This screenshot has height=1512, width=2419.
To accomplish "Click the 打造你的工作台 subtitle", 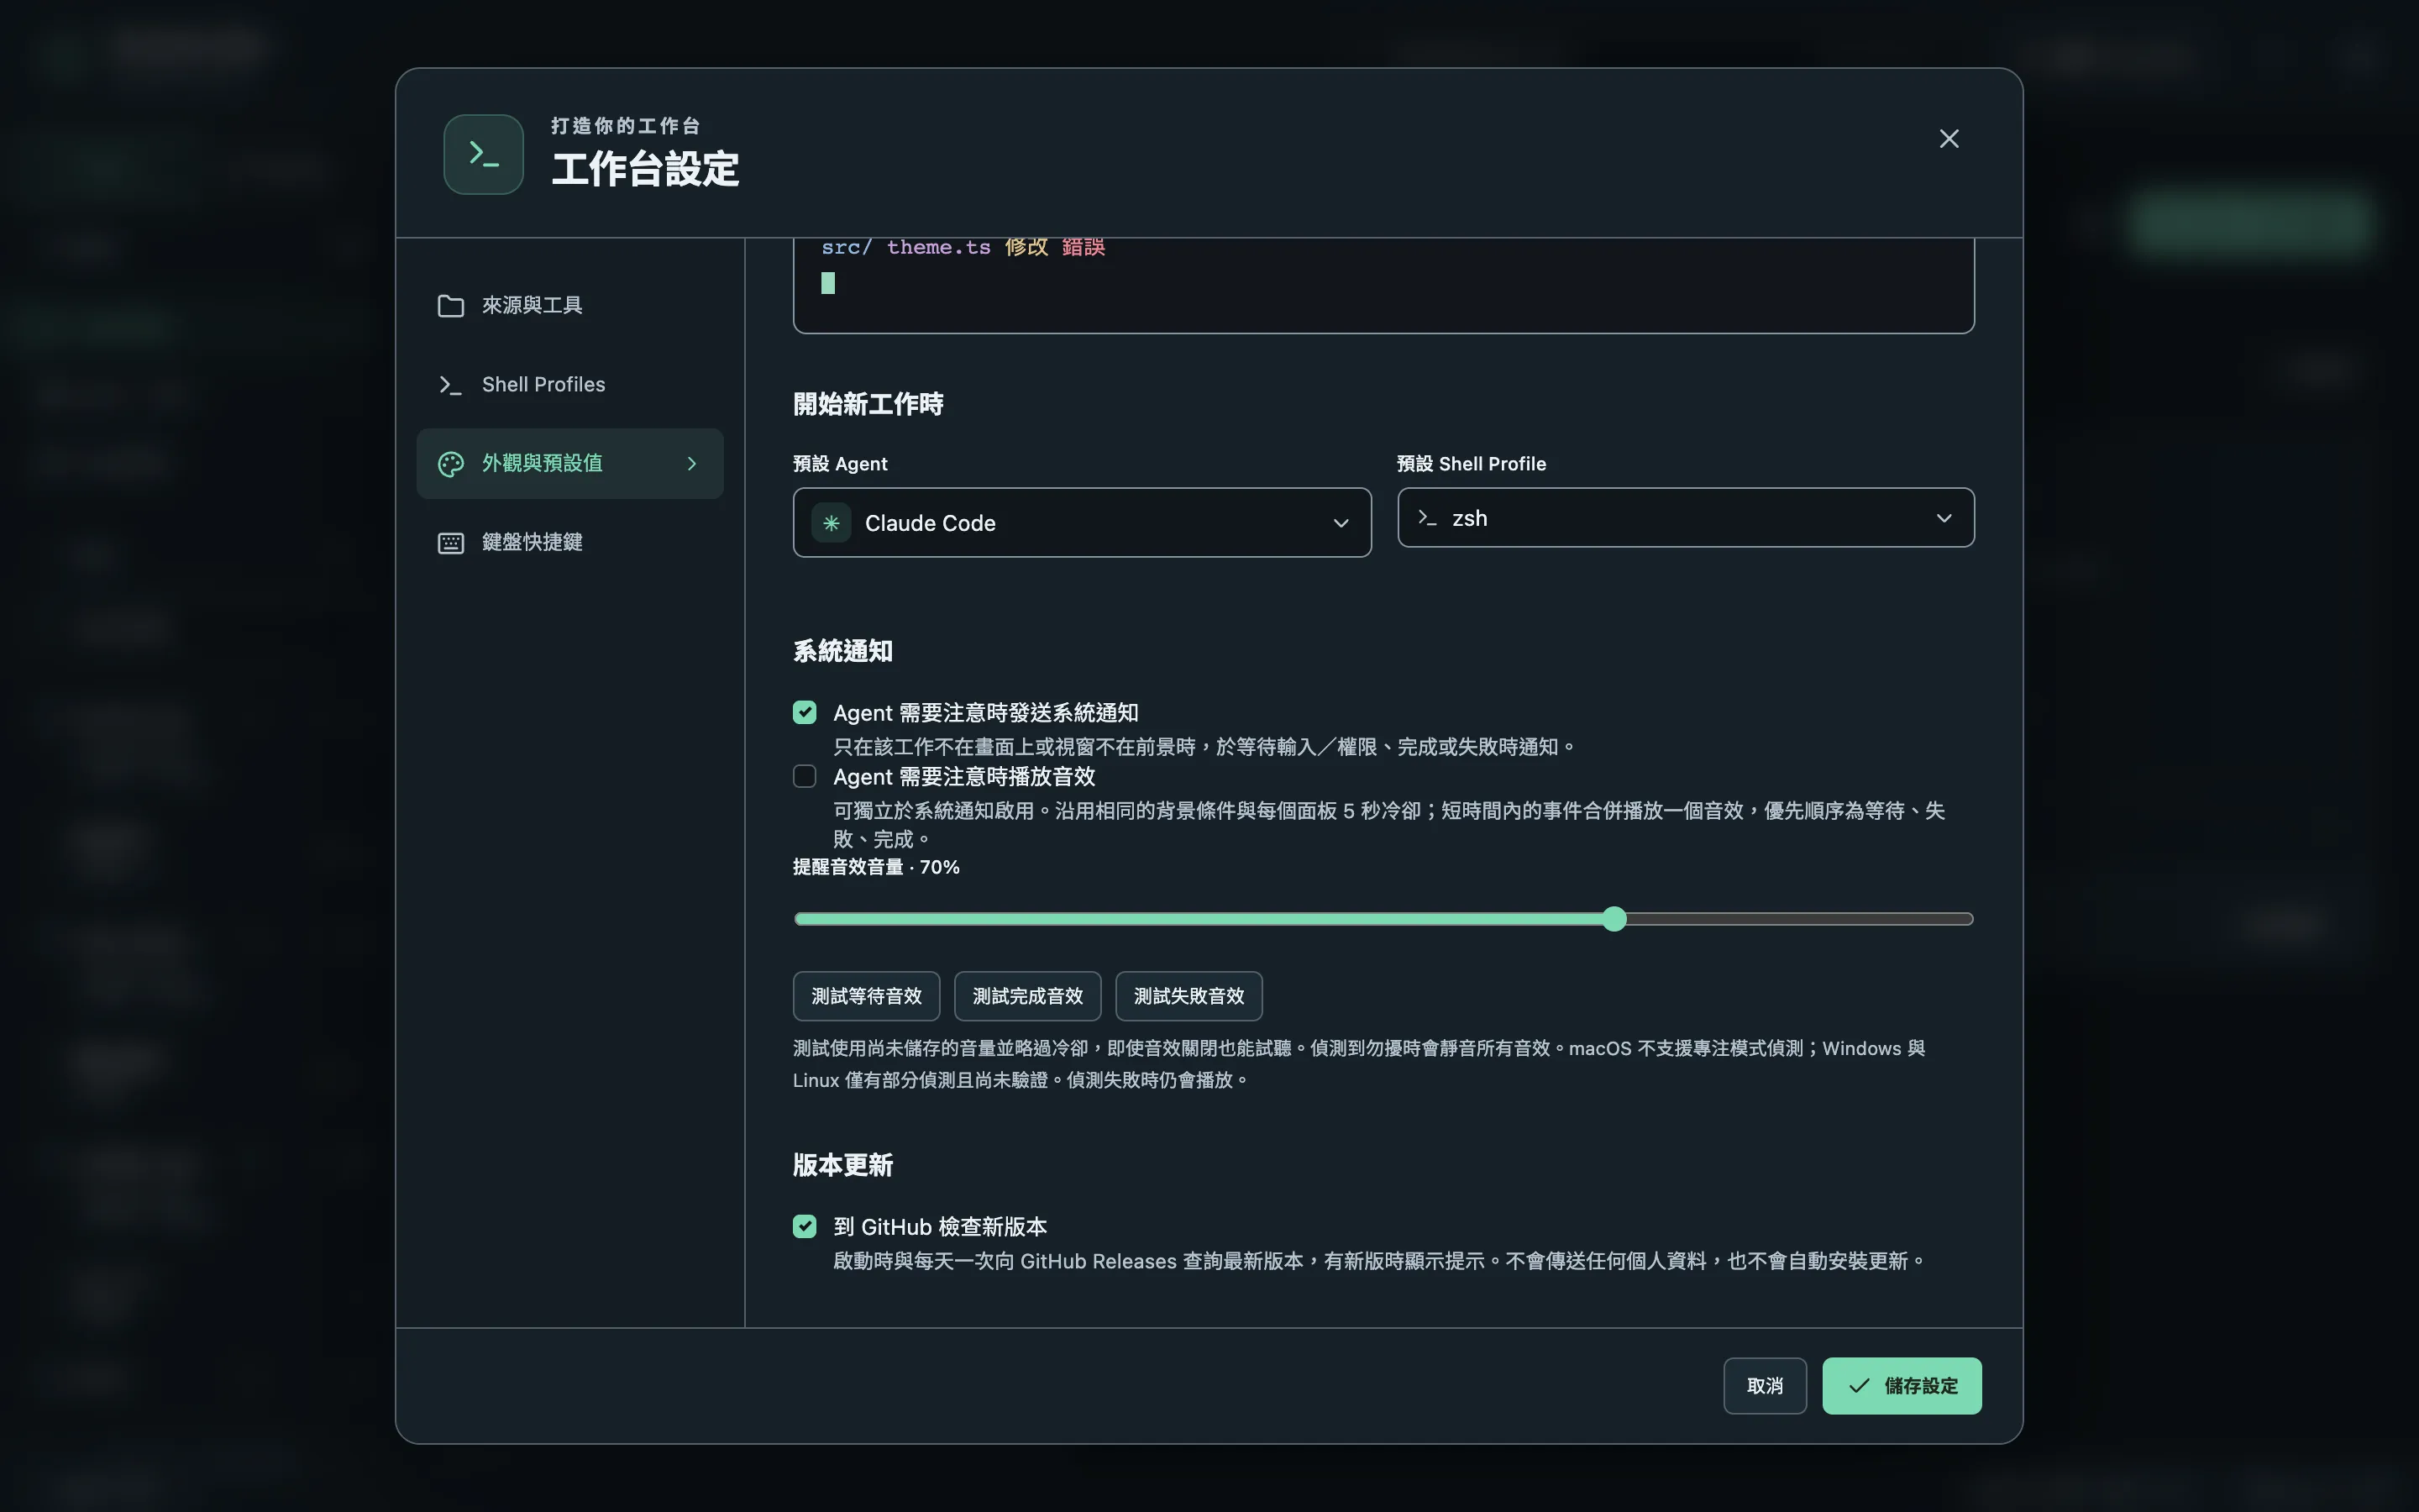I will point(626,126).
